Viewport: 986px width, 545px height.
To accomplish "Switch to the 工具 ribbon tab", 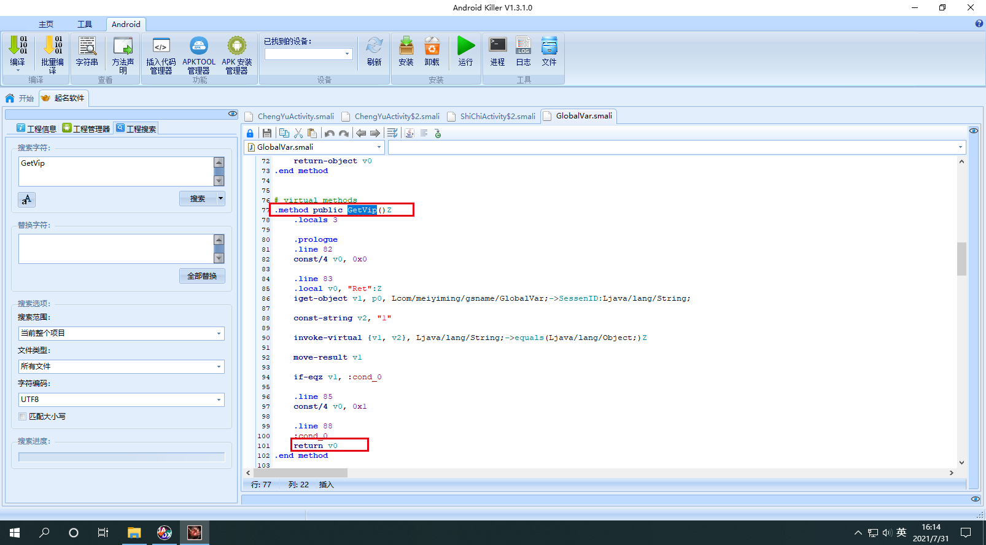I will tap(85, 25).
